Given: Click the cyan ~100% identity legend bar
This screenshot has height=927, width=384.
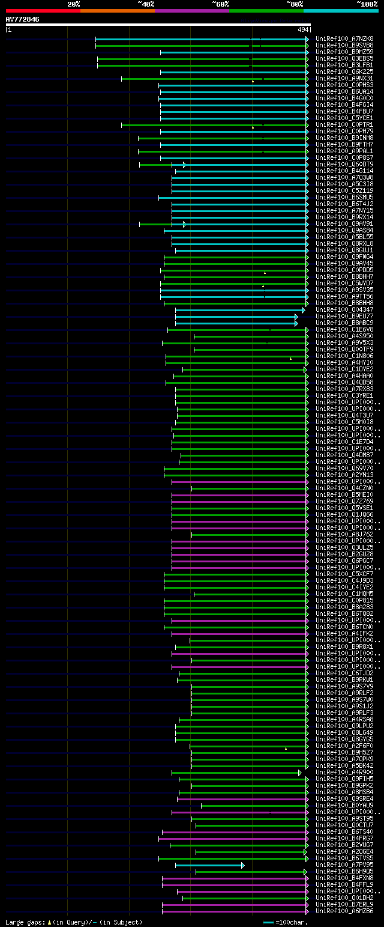Looking at the screenshot, I should (x=341, y=11).
